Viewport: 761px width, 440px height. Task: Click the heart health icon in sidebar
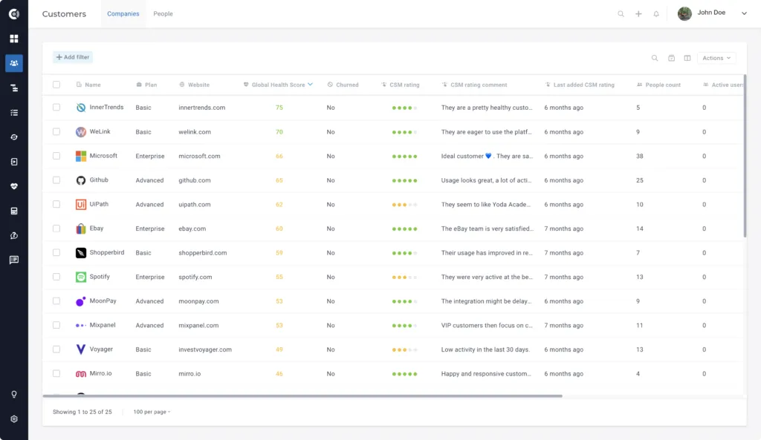coord(14,186)
